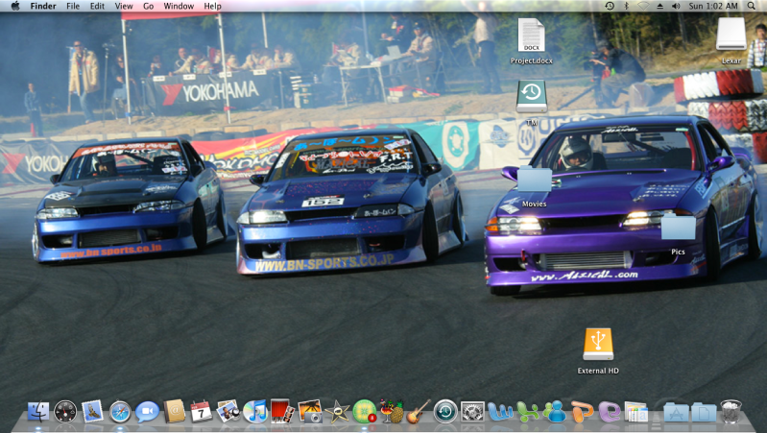The width and height of the screenshot is (767, 433).
Task: Launch Image Capture camera icon in Dock
Action: click(x=310, y=411)
